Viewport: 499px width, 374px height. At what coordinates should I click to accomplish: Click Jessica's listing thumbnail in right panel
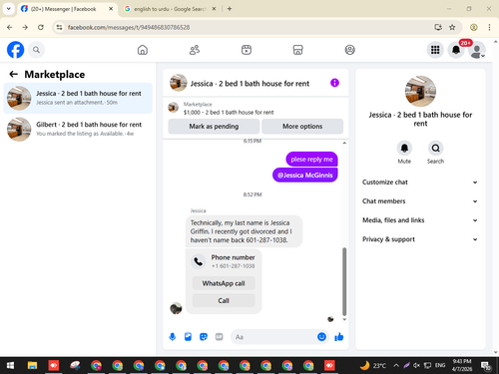tap(420, 91)
